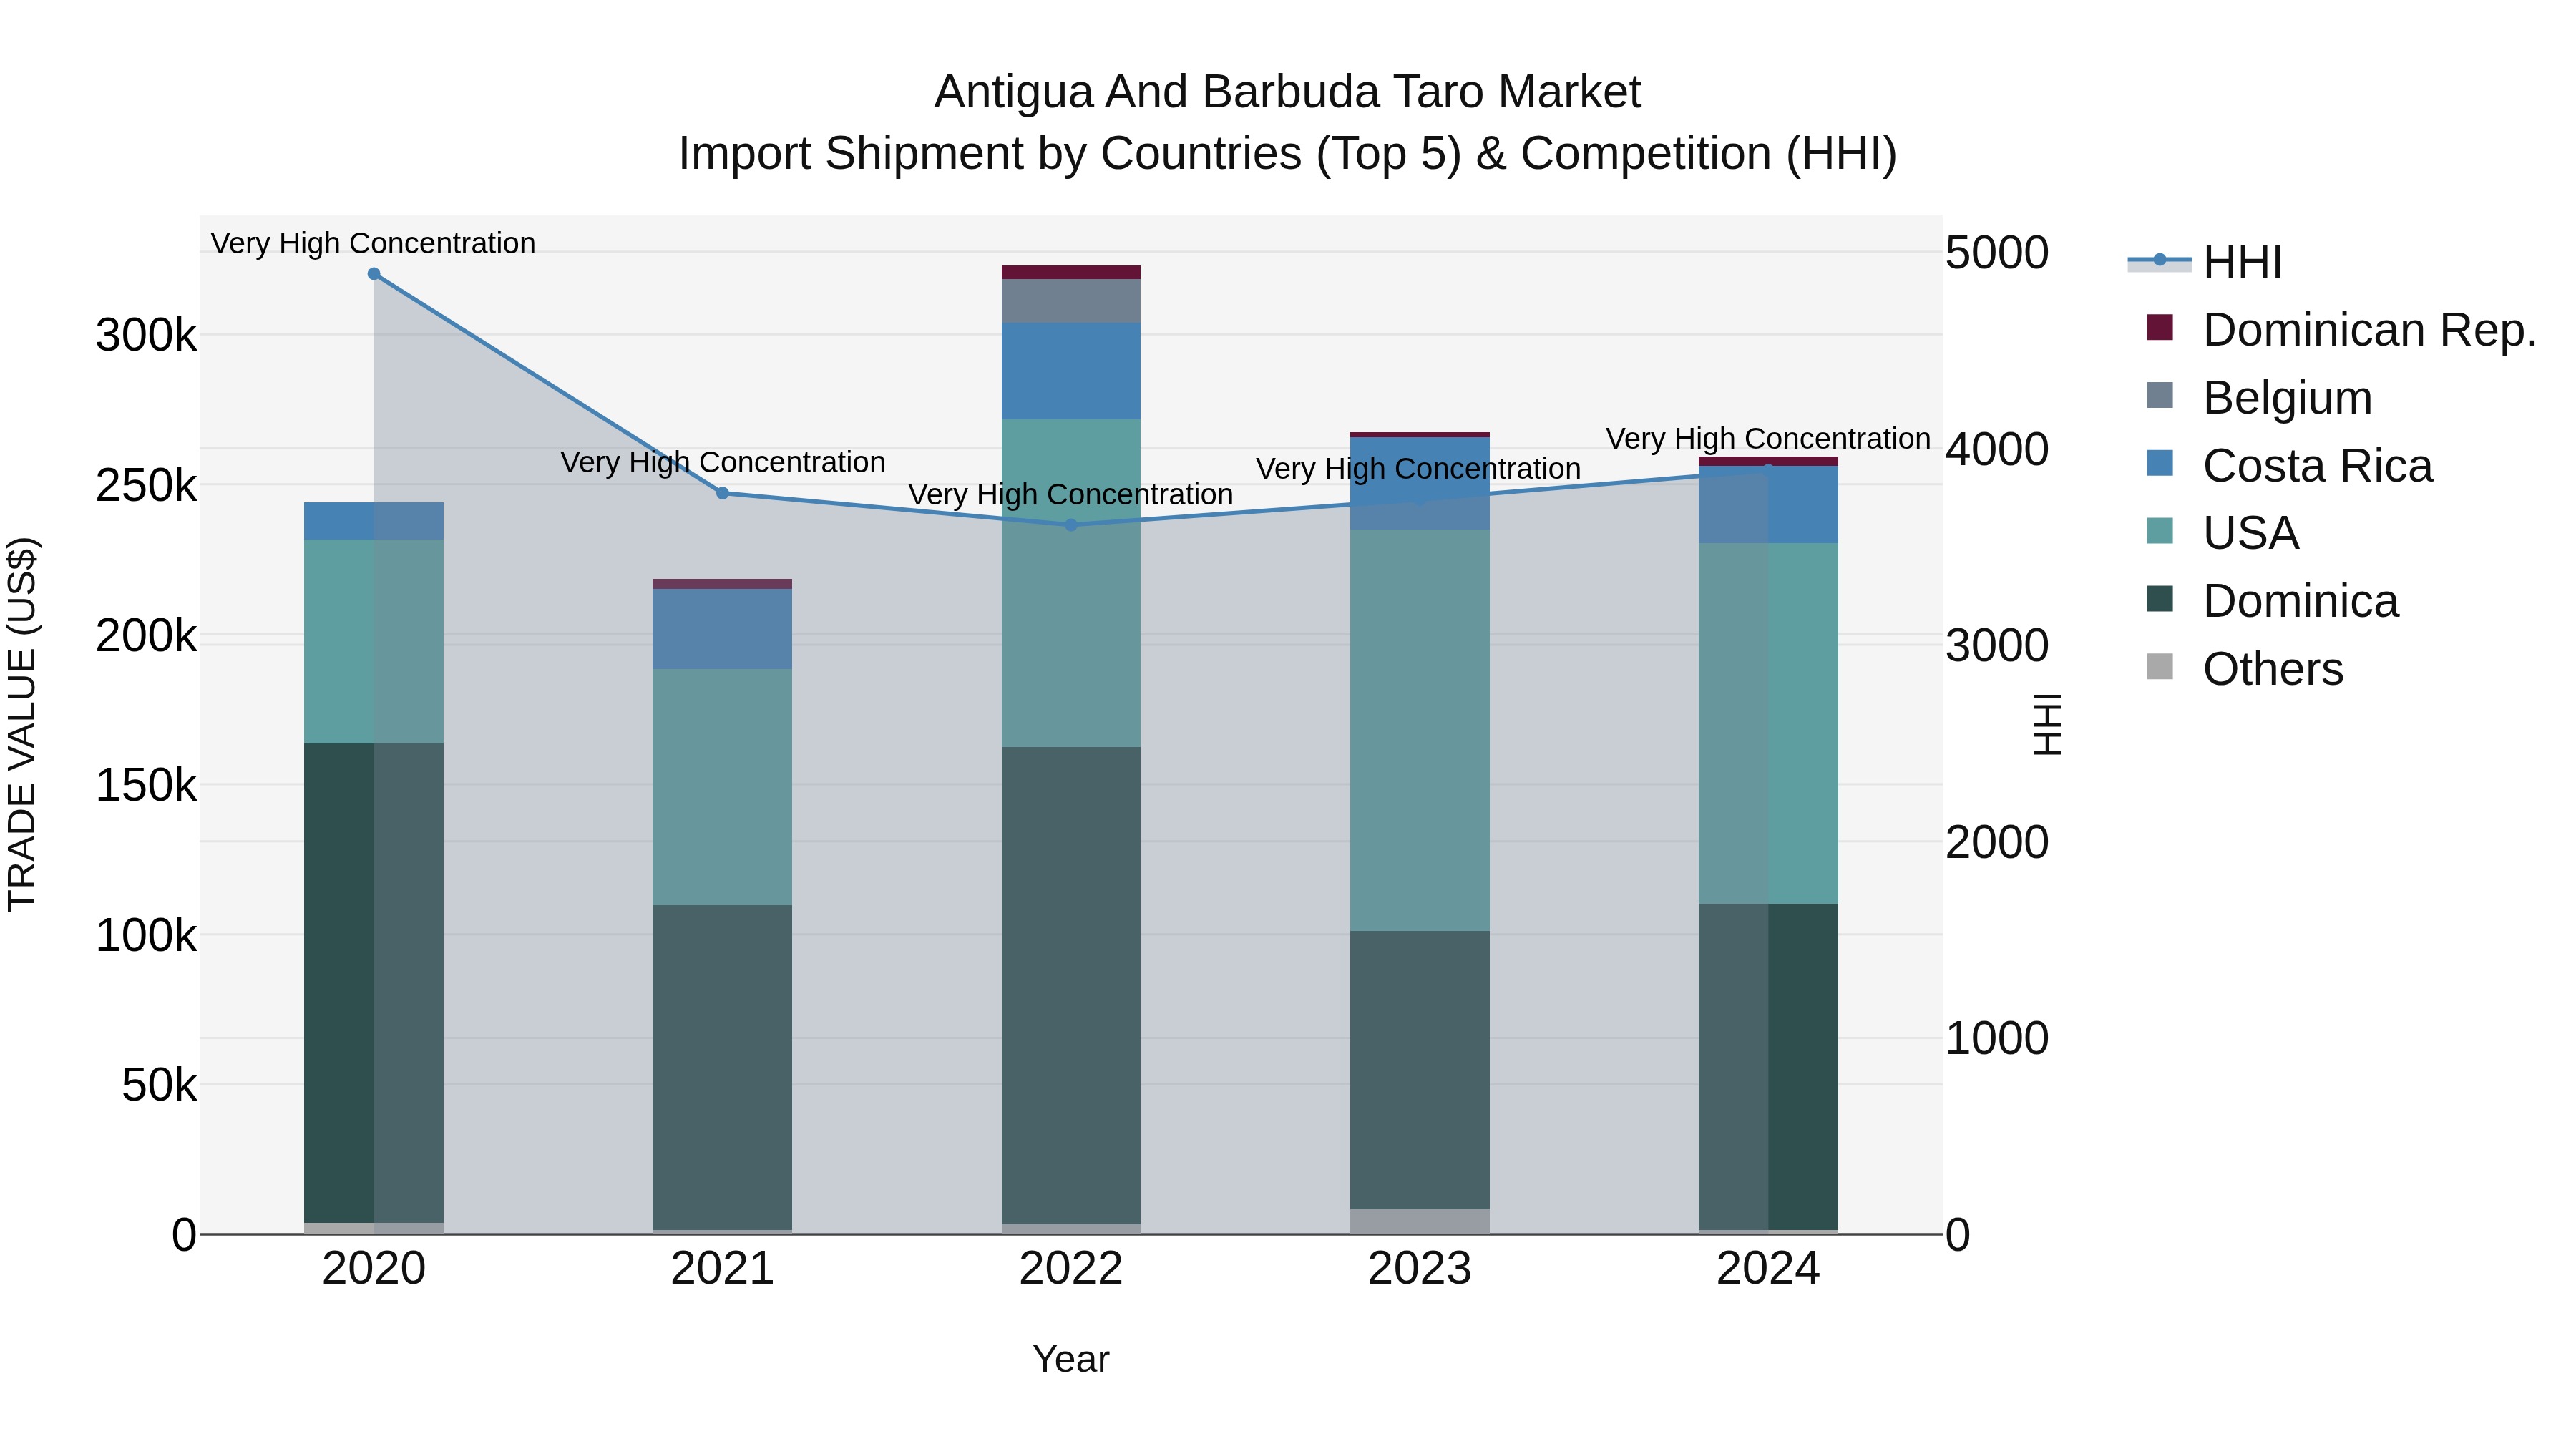Click the 300k y-axis tick label
Screen dimensions: 2576x1449
tap(147, 335)
